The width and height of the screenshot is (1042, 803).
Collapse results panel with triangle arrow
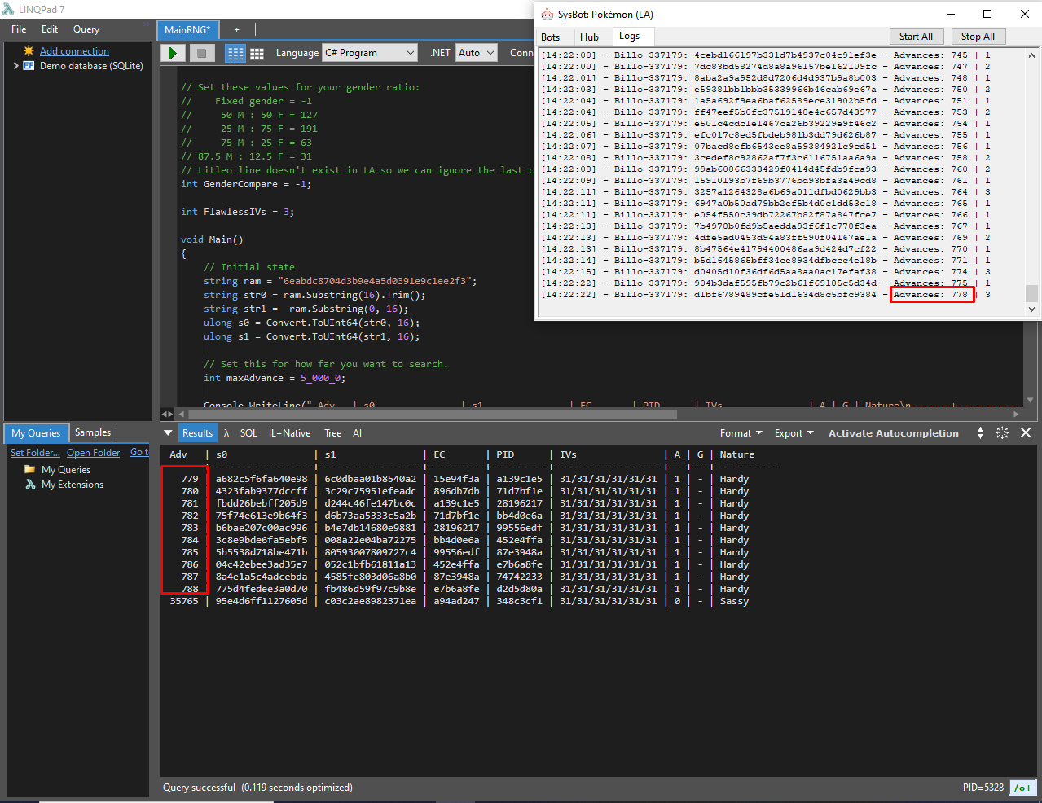(x=168, y=433)
